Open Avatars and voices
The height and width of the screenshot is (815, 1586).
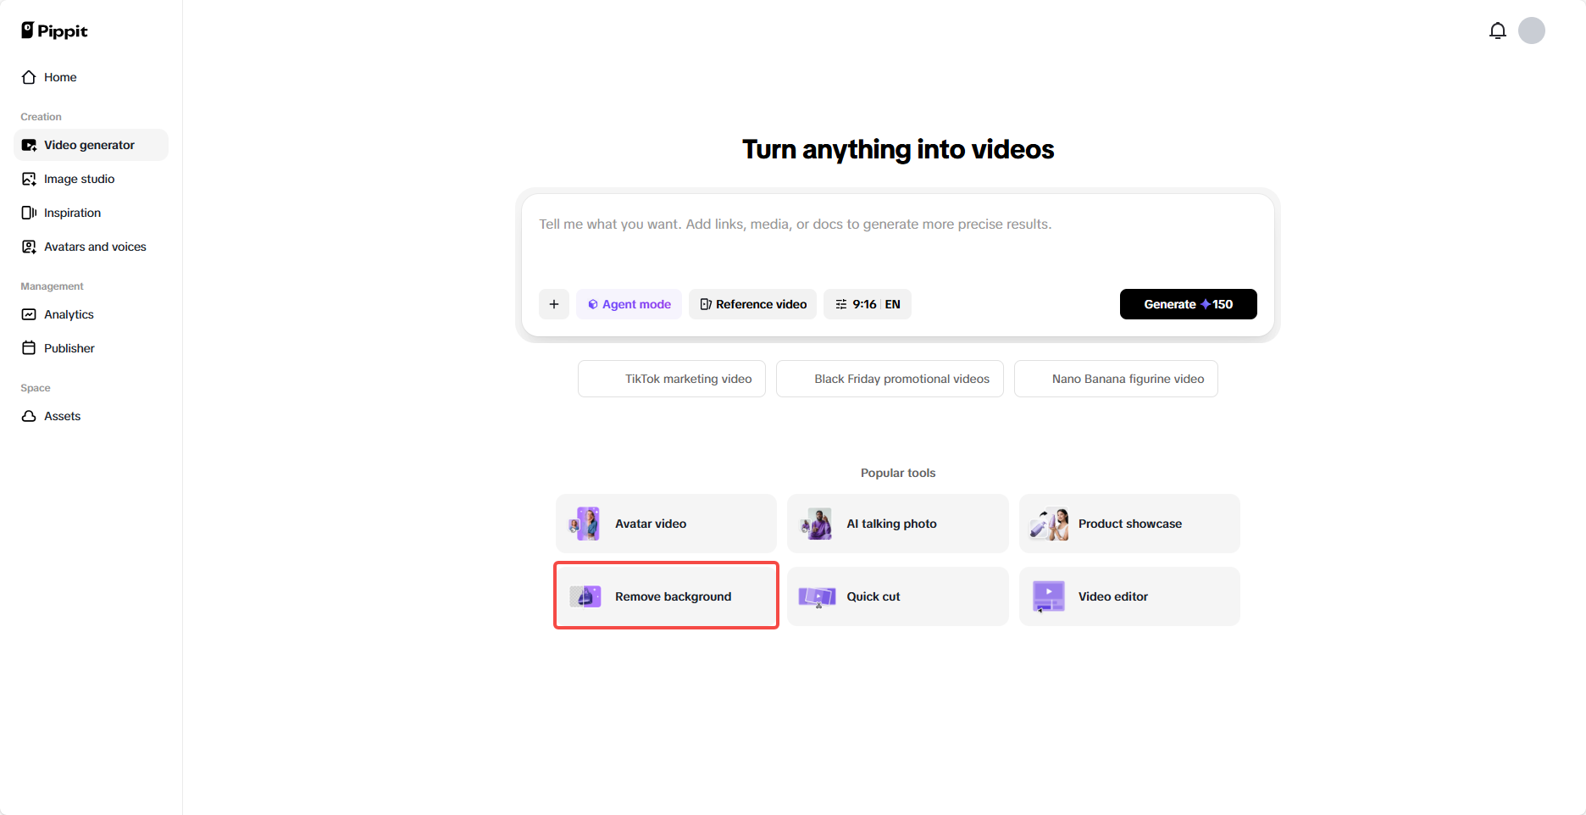[94, 247]
